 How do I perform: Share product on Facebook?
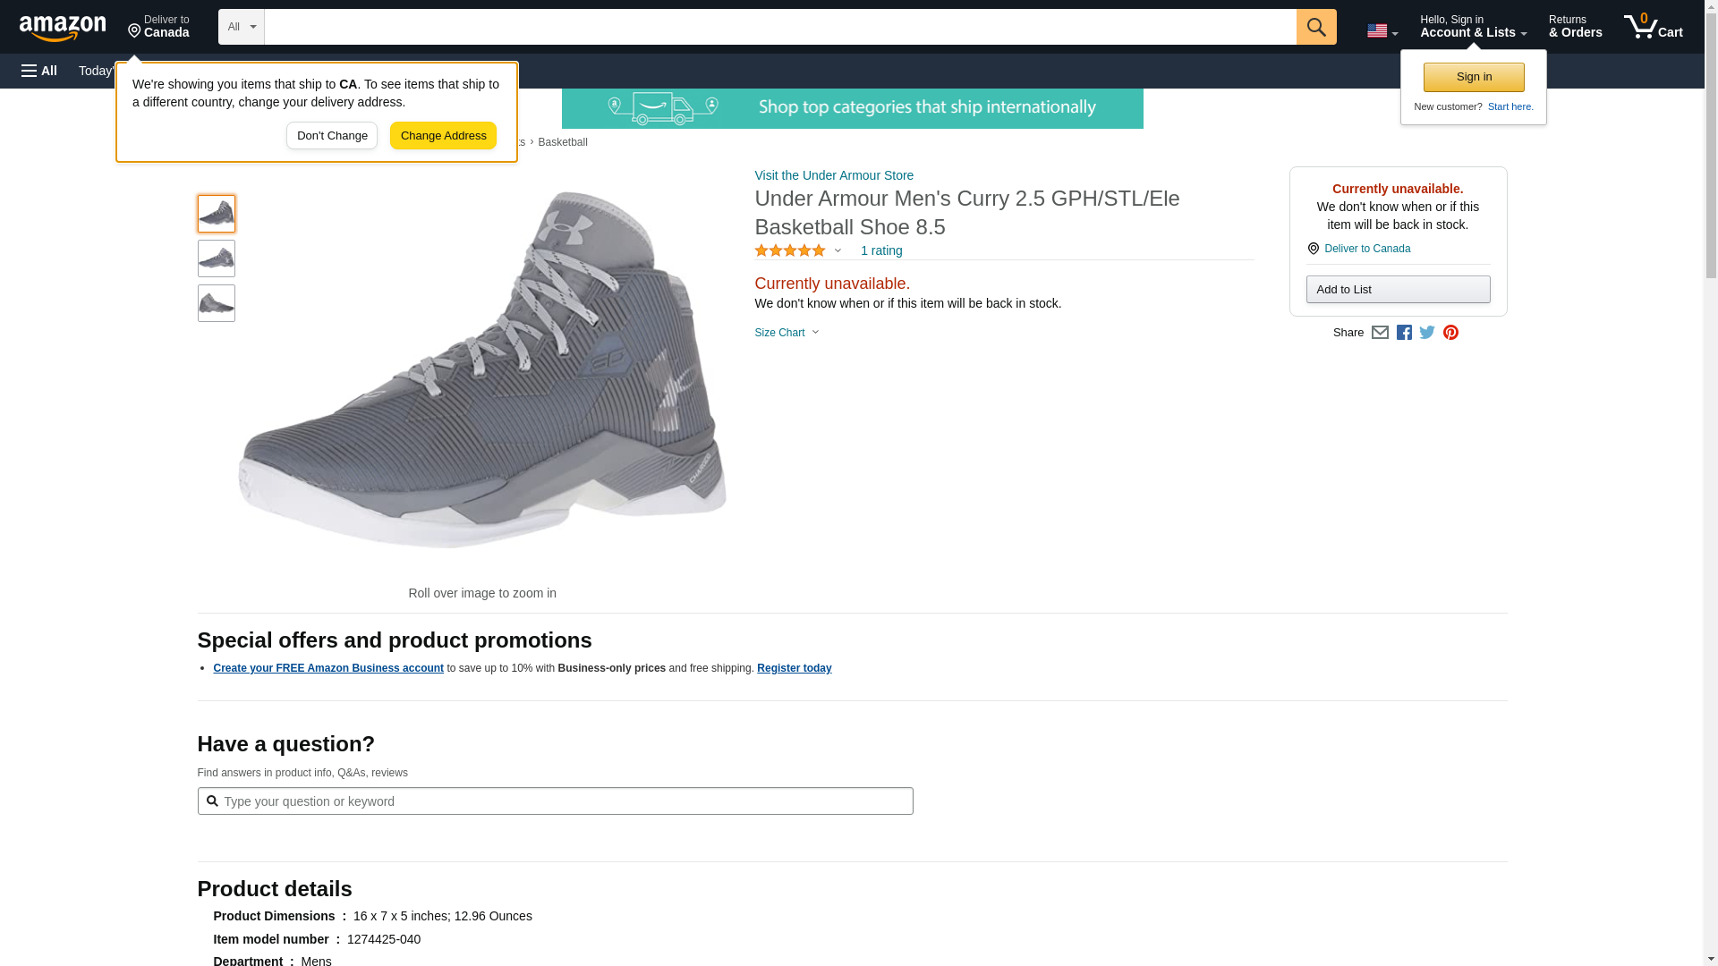coord(1404,333)
